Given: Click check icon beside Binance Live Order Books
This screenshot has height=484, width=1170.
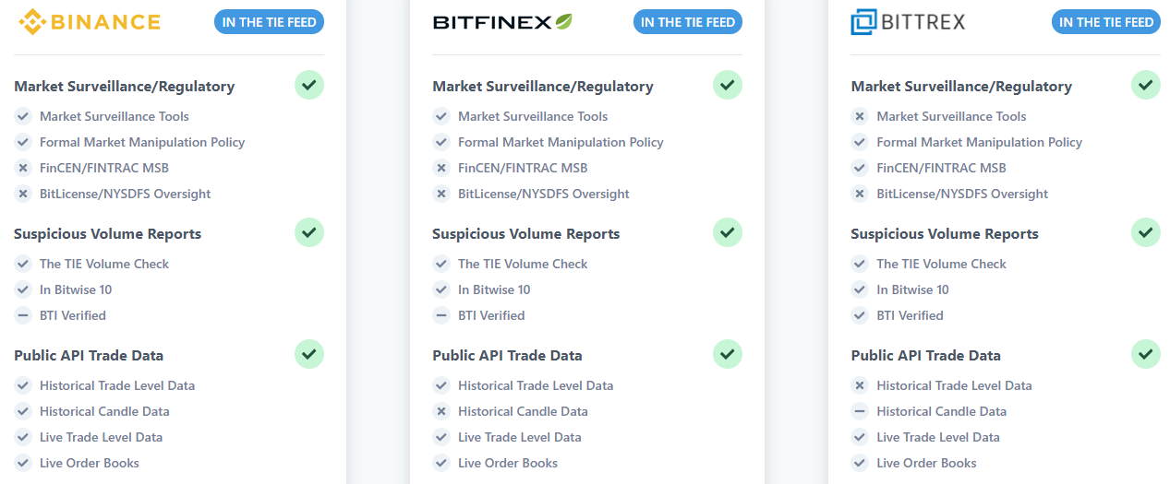Looking at the screenshot, I should 23,463.
